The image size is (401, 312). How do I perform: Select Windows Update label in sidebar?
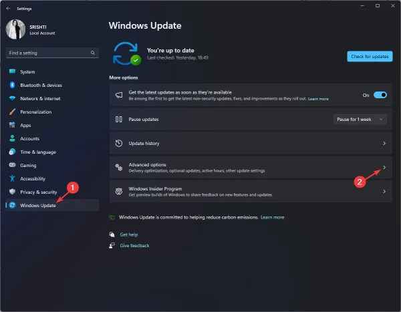(38, 205)
